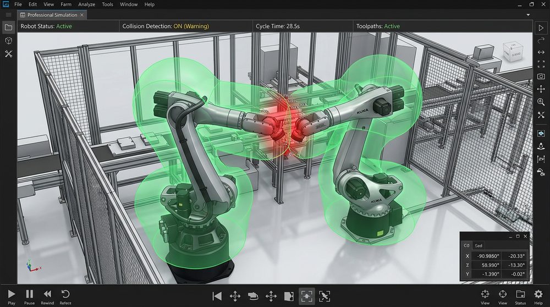
Task: Expand the tab bar dropdown arrow
Action: (529, 15)
